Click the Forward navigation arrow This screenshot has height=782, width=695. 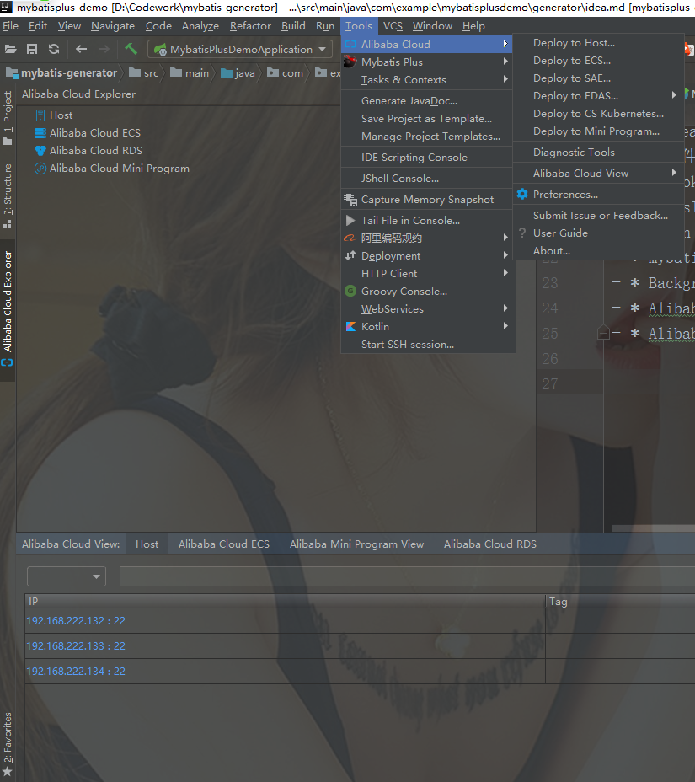point(104,49)
